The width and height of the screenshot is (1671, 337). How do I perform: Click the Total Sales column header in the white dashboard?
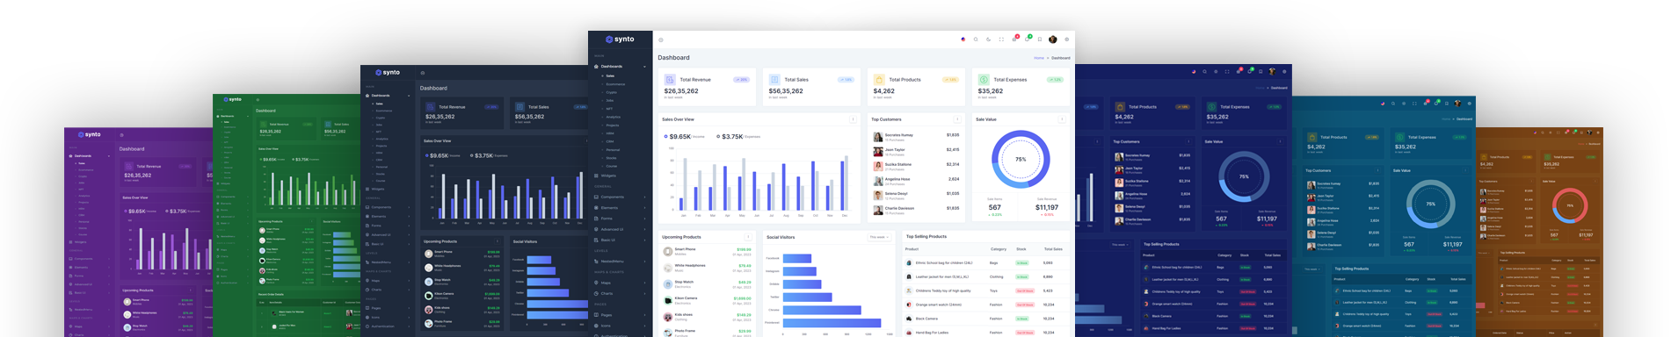[1053, 249]
